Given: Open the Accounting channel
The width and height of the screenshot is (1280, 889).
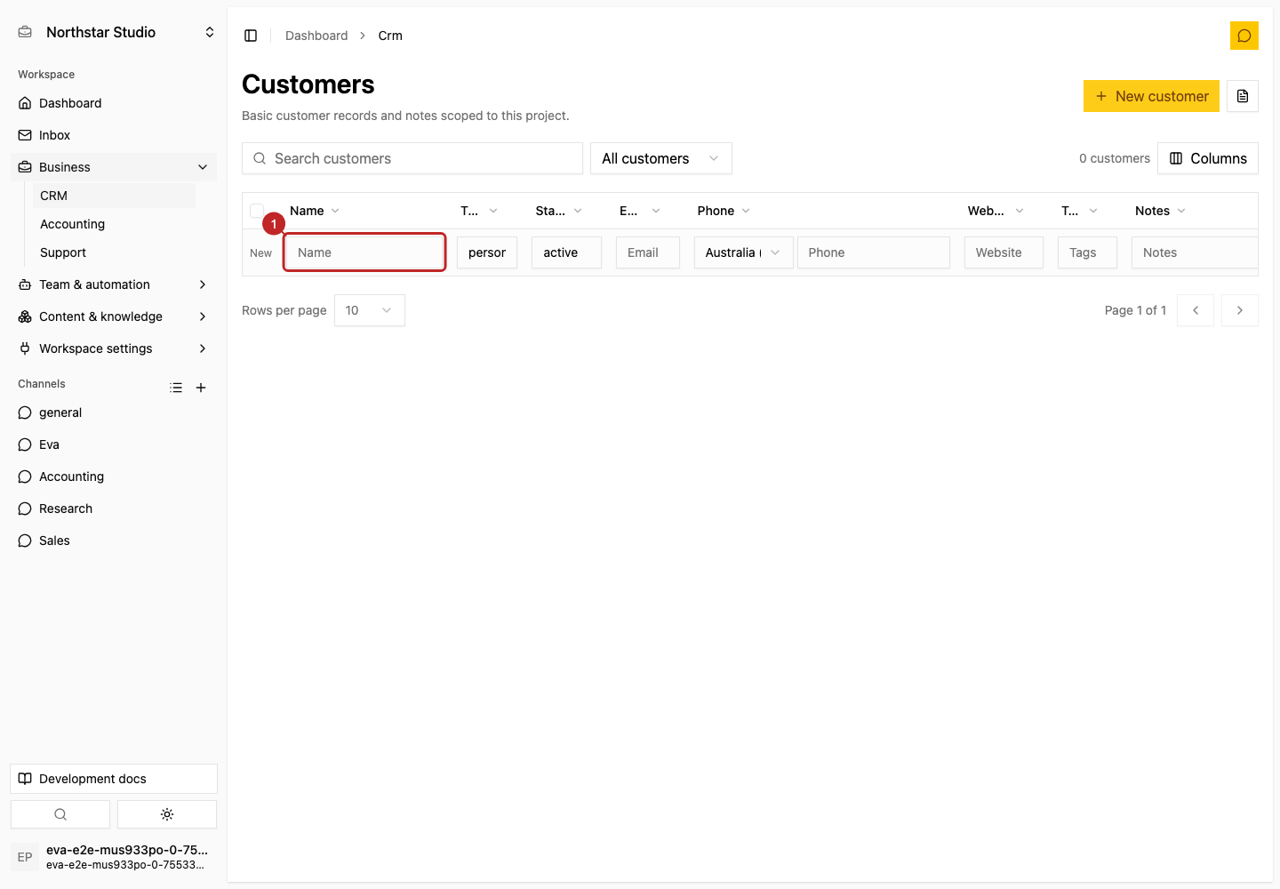Looking at the screenshot, I should tap(114, 477).
